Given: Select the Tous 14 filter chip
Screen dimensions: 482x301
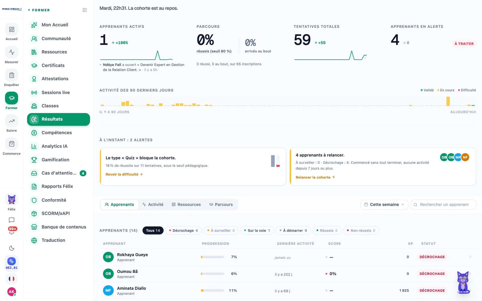Looking at the screenshot, I should pos(153,231).
